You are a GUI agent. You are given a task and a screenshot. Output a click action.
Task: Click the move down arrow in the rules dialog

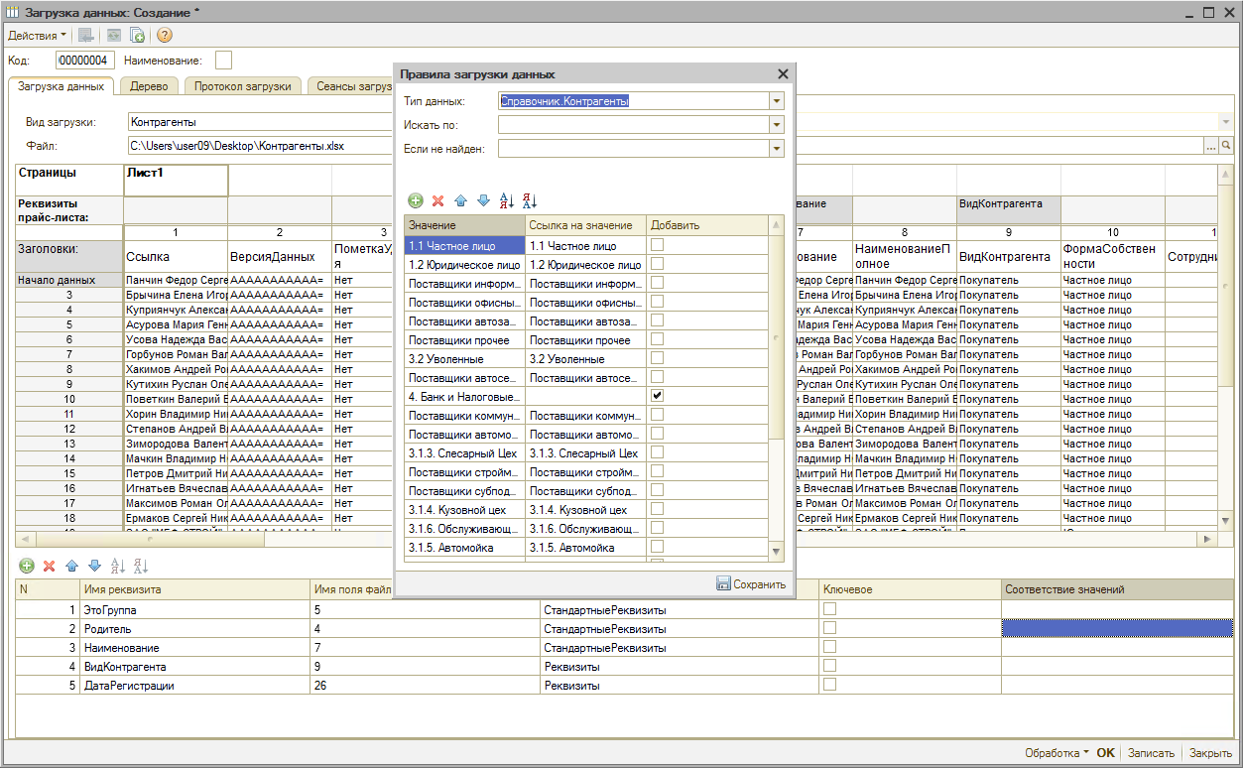point(483,200)
